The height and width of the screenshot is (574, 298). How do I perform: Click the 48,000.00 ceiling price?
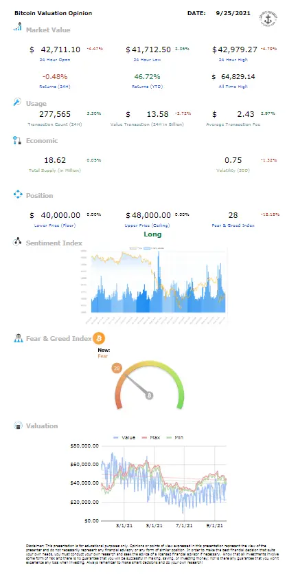pyautogui.click(x=151, y=215)
